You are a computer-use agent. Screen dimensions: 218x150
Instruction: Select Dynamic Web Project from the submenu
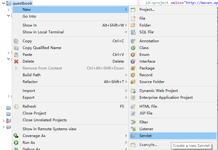[159, 91]
